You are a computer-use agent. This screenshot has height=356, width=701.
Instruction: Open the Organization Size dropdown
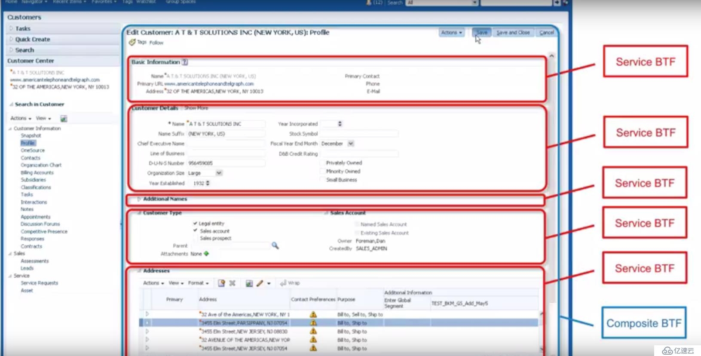[219, 173]
